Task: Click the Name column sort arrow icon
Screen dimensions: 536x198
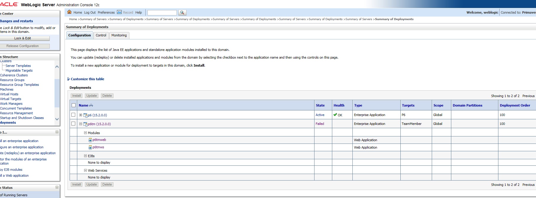Action: point(91,105)
